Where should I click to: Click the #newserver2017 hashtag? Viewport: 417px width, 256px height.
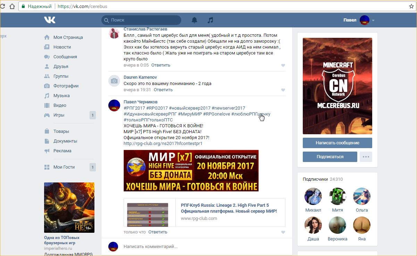click(x=228, y=108)
